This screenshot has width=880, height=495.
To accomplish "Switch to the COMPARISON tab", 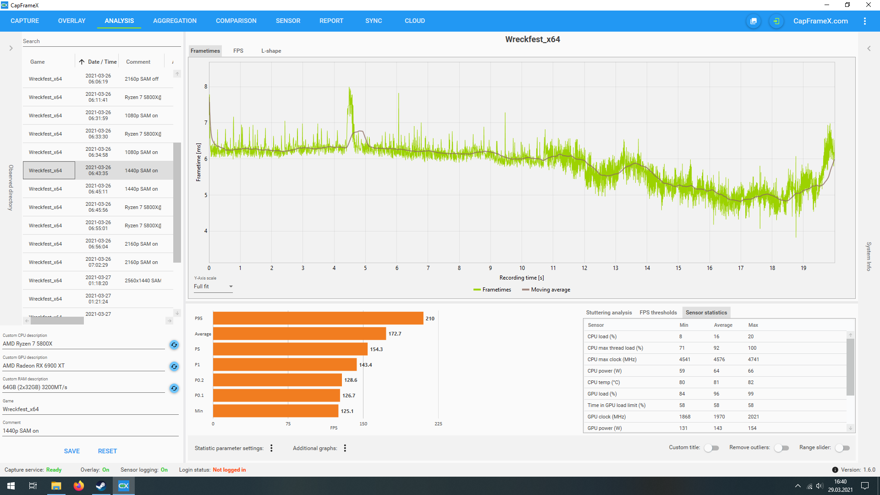I will click(236, 21).
